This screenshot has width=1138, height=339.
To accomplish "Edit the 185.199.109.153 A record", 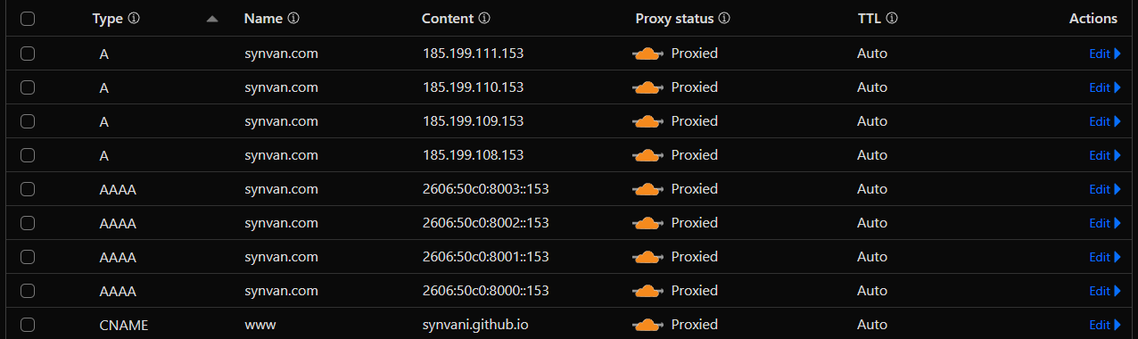I will 1104,121.
